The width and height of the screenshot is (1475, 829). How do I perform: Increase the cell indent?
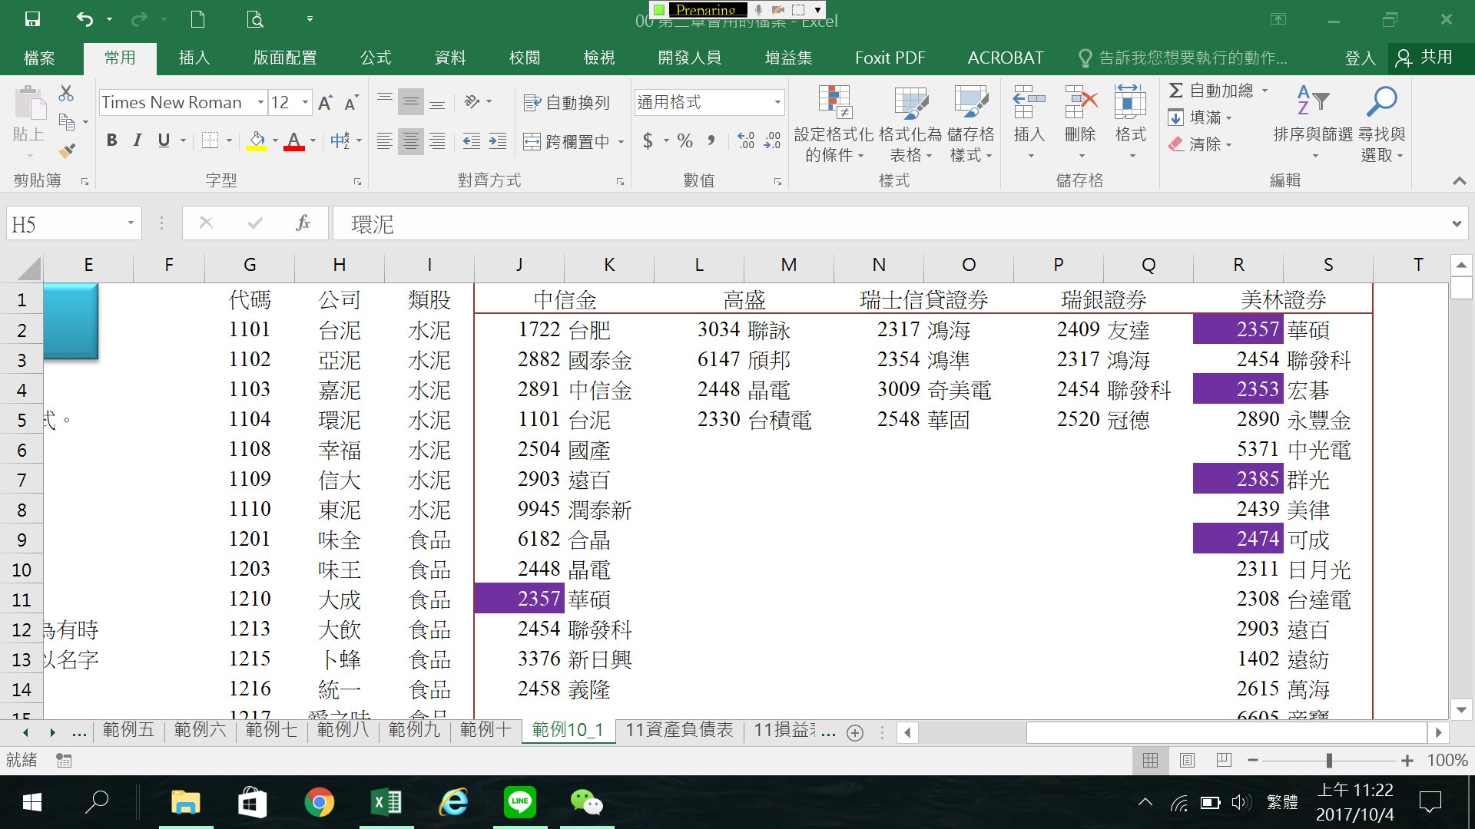click(x=498, y=141)
